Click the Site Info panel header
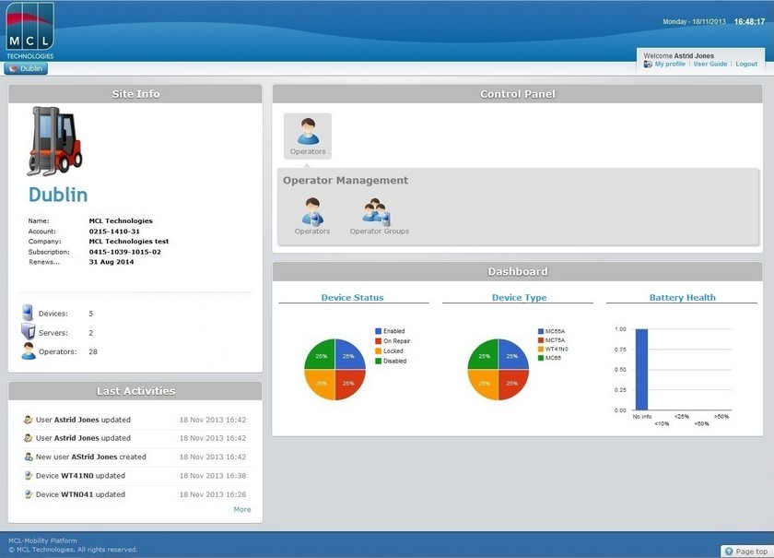Screen dimensions: 774x558 (x=135, y=94)
